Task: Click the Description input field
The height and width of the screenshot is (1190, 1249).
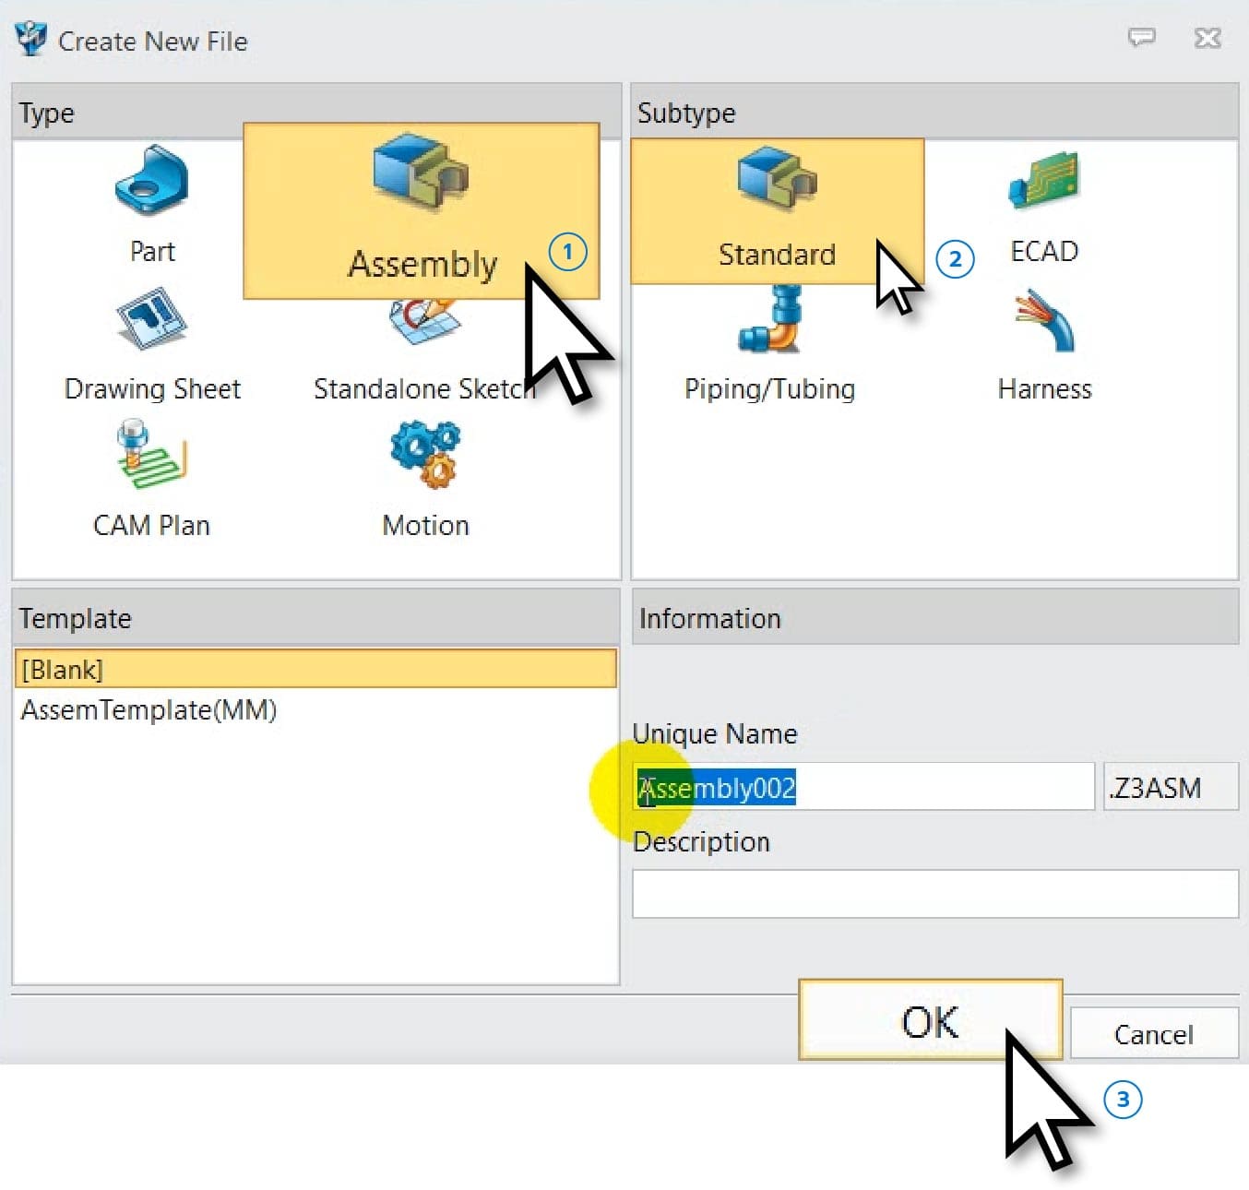Action: point(934,894)
